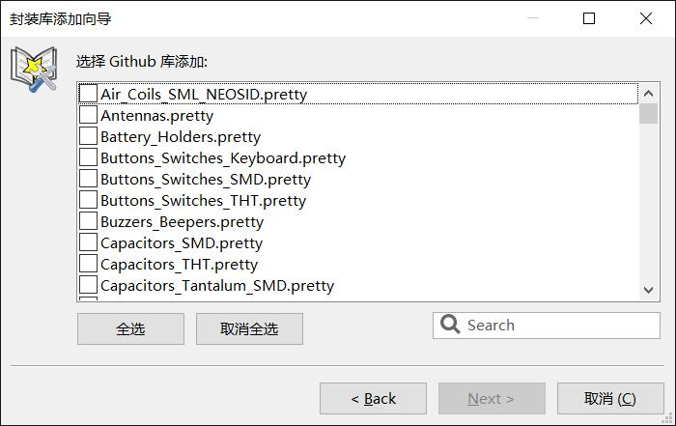
Task: Click the scrollbar up arrow
Action: pos(648,93)
